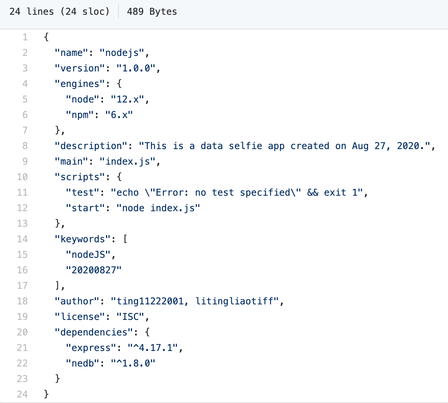The height and width of the screenshot is (403, 448).
Task: Select line number 24
Action: click(x=22, y=394)
